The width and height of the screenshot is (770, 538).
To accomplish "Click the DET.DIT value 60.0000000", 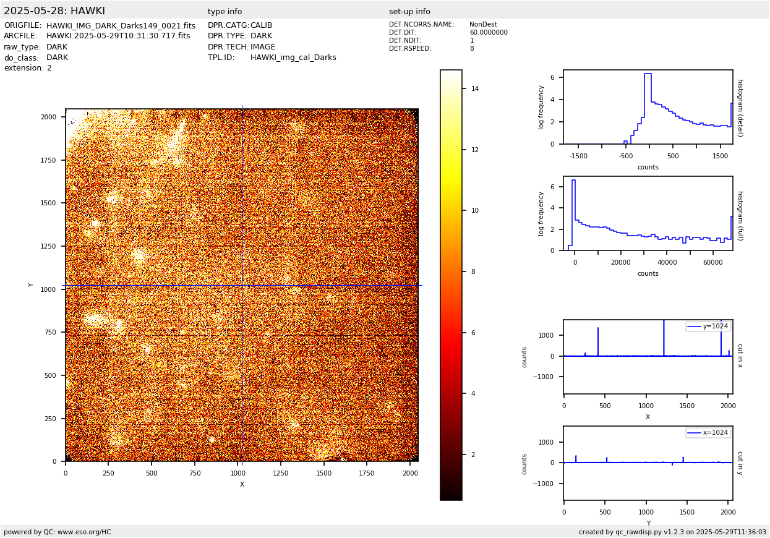I will click(488, 33).
